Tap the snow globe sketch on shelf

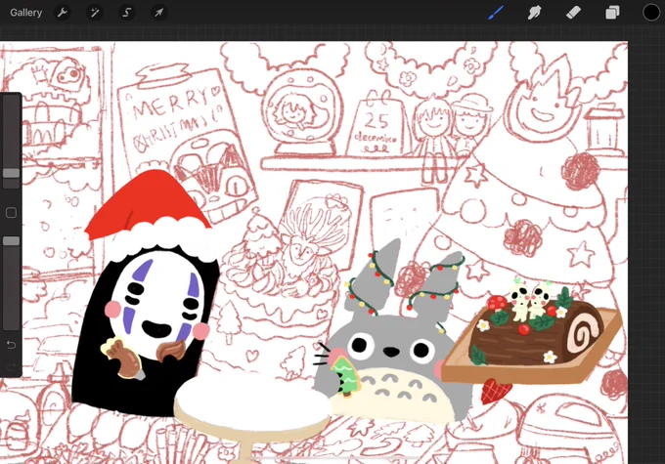point(301,114)
